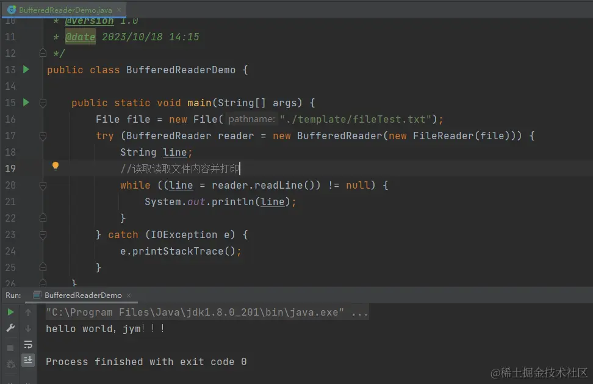Click fold end marker on line 25
593x384 pixels.
(x=43, y=267)
